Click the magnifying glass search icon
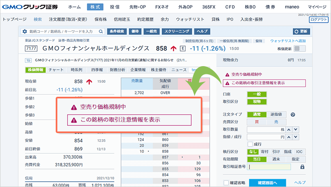 pyautogui.click(x=101, y=31)
